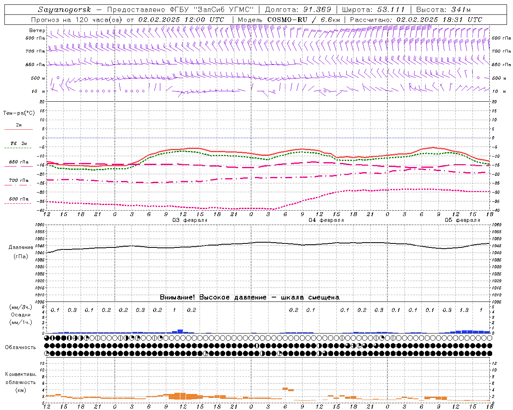Click the Широта: 53.111 field

click(x=374, y=10)
